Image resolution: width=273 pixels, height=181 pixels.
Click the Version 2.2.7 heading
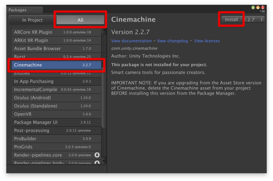pyautogui.click(x=131, y=32)
